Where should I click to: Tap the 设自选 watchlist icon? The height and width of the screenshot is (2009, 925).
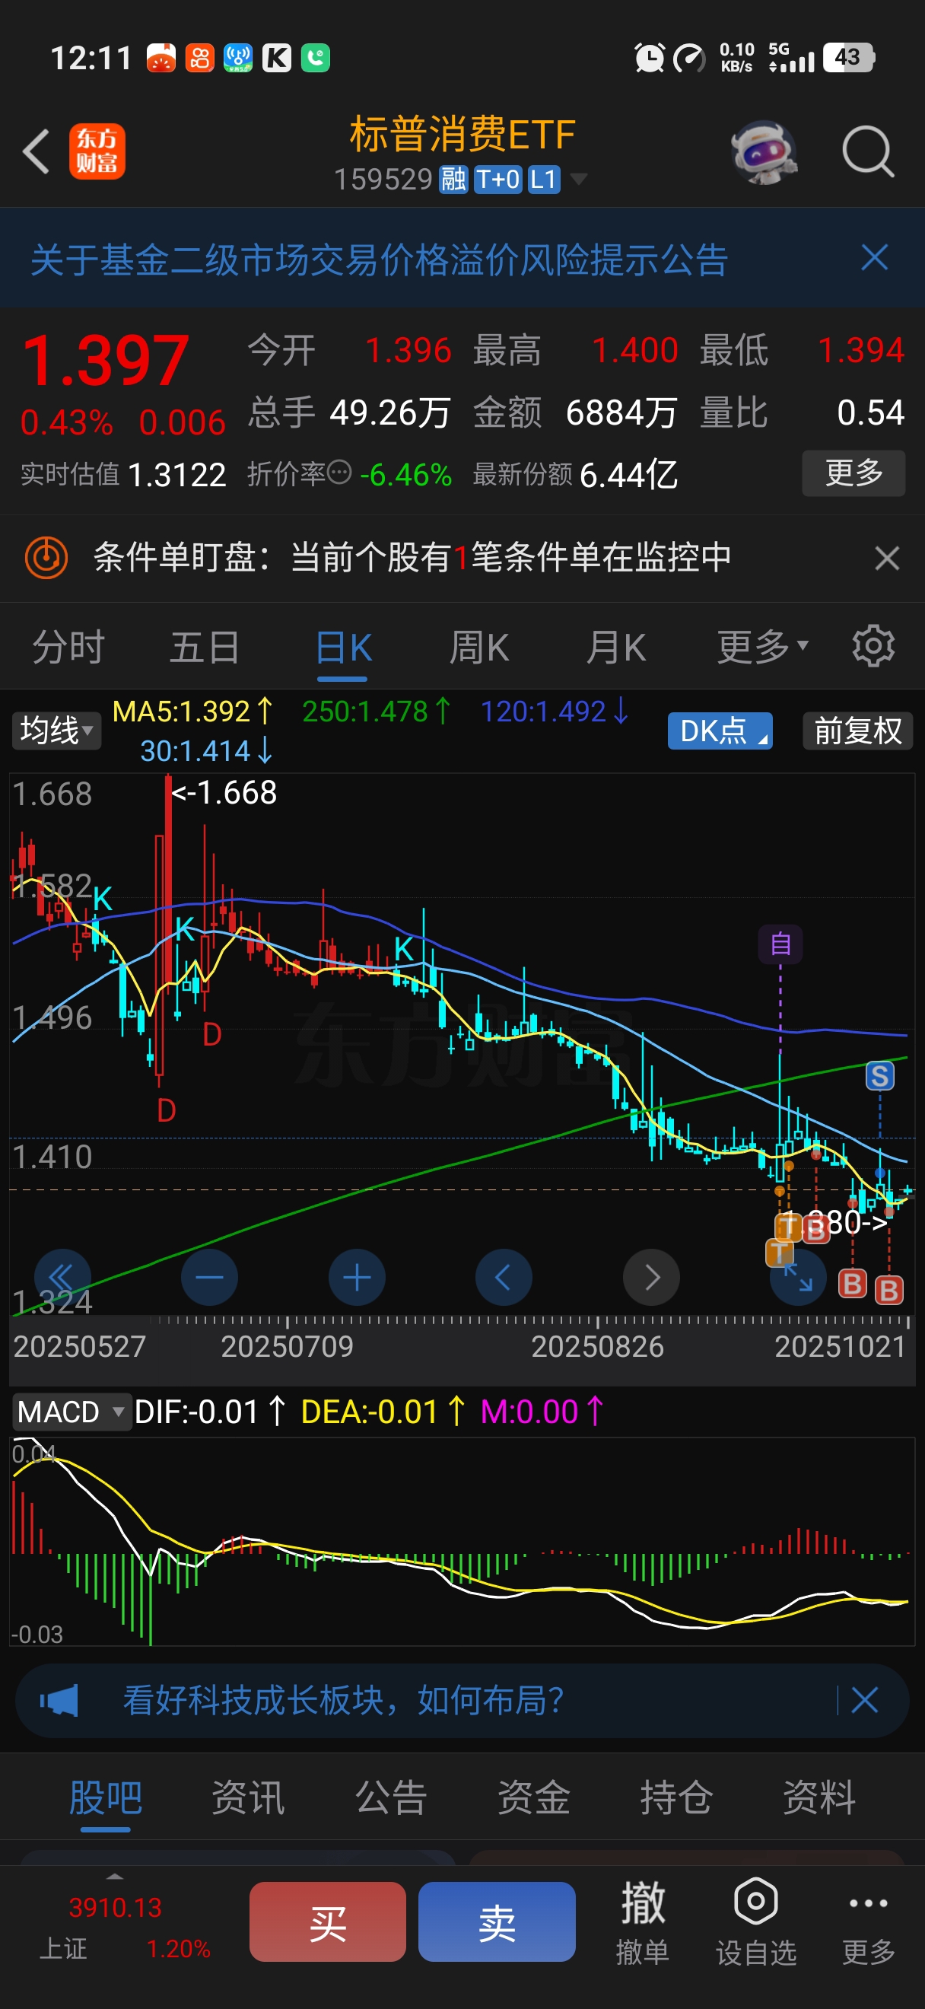(756, 1922)
